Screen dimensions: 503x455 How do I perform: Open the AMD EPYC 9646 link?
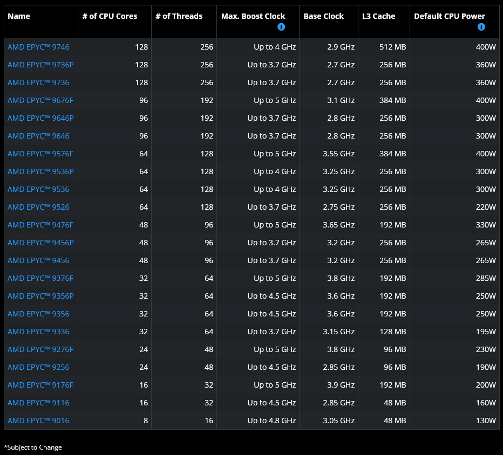tap(38, 136)
